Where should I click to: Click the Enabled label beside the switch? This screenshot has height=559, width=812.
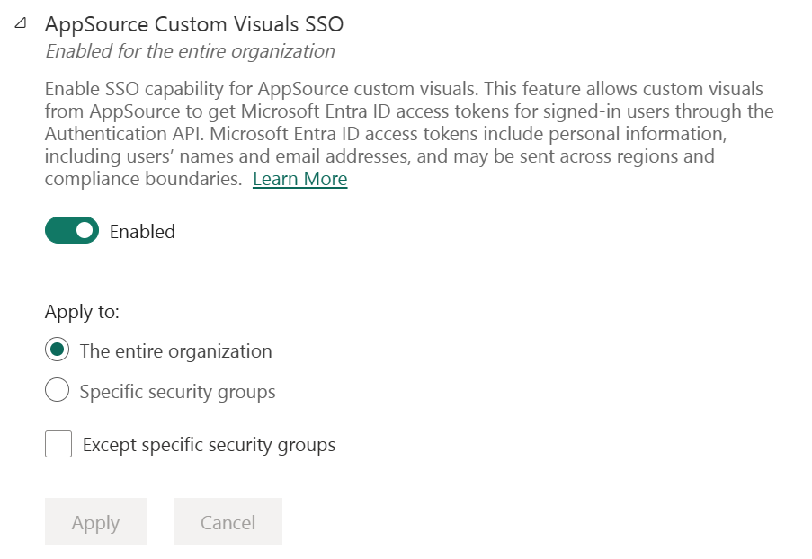[x=142, y=232]
